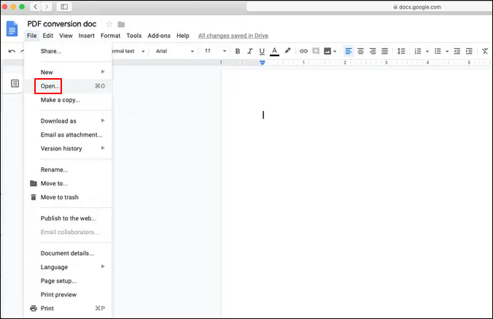493x319 pixels.
Task: Choose Print from the File menu
Action: click(68, 308)
